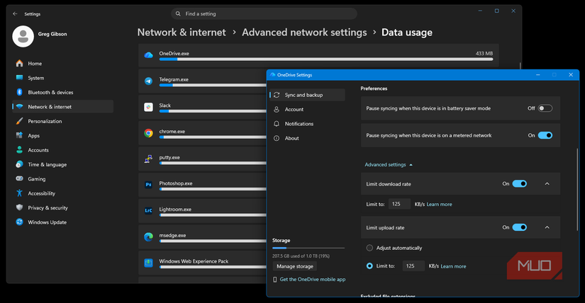Click the Slack app icon in usage list
Screen dimensions: 585x303
[x=148, y=107]
